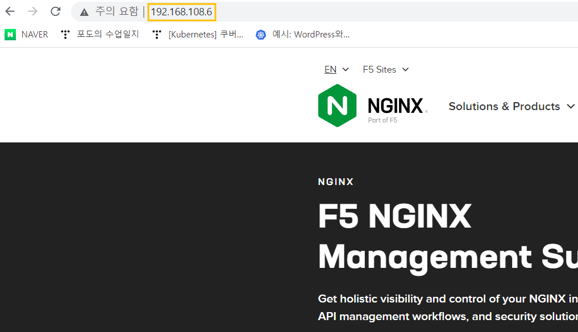Open the 예시: WordPress와... bookmark

click(302, 34)
